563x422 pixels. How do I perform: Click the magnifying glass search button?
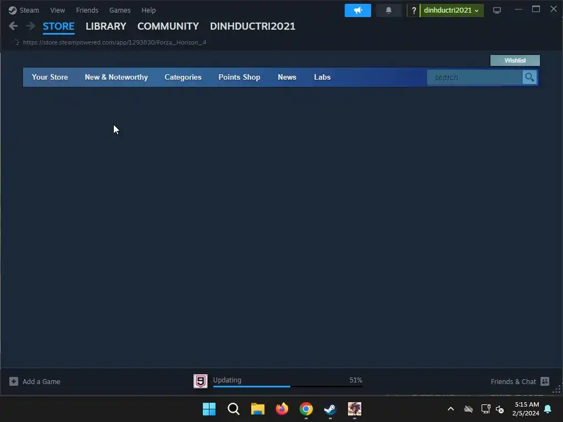(x=529, y=77)
